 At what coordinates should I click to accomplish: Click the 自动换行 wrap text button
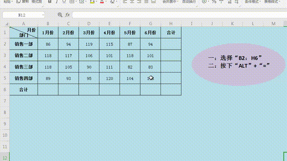(189, 1)
